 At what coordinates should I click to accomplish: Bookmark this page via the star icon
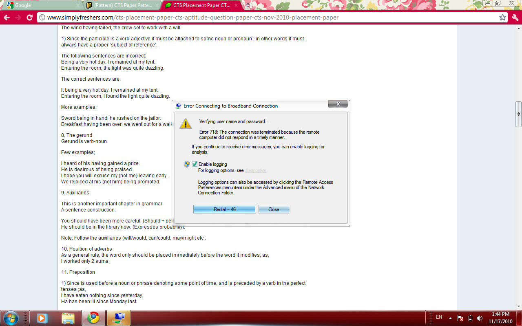point(502,18)
